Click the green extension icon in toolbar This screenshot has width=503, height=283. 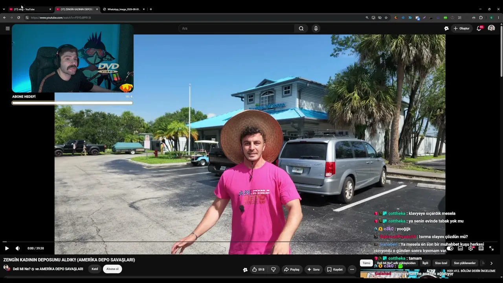(445, 18)
